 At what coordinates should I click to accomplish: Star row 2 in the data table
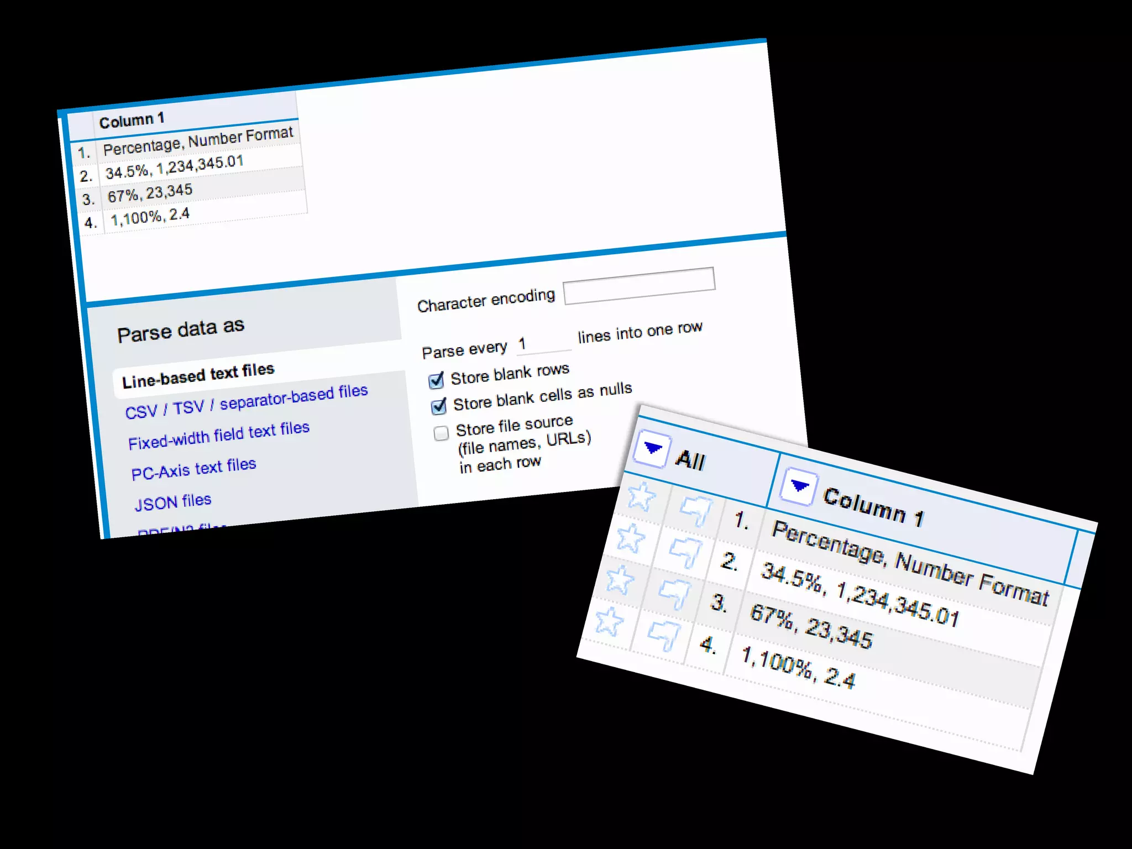[x=631, y=537]
